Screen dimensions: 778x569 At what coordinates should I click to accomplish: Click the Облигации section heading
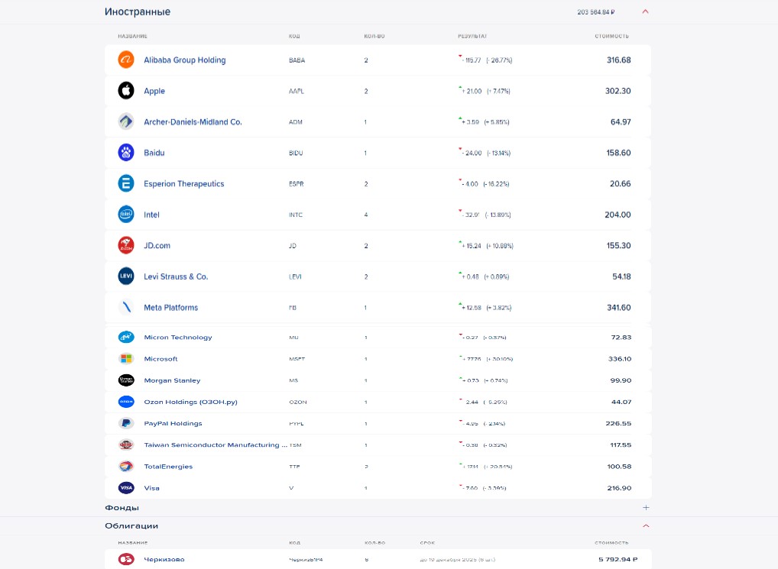[131, 526]
